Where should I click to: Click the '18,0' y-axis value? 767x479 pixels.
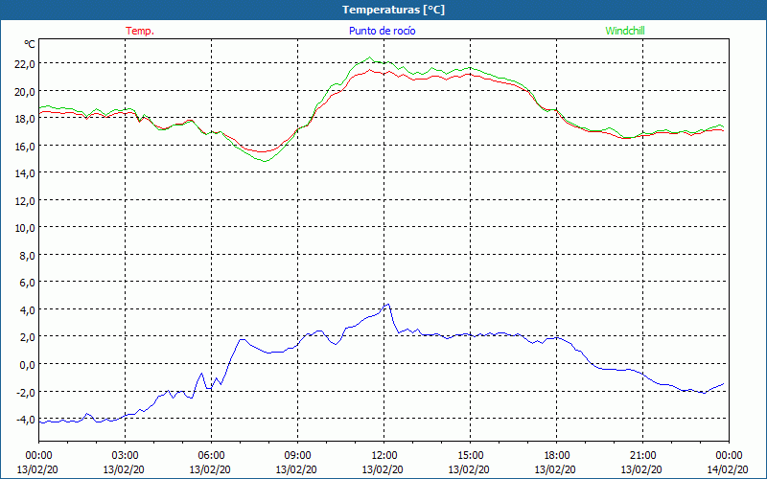25,118
